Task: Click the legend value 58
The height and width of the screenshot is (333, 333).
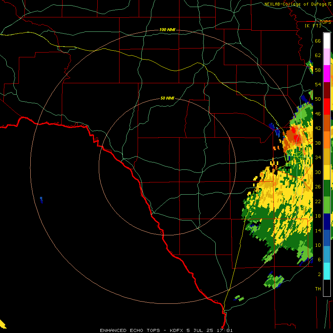Action: (318, 70)
